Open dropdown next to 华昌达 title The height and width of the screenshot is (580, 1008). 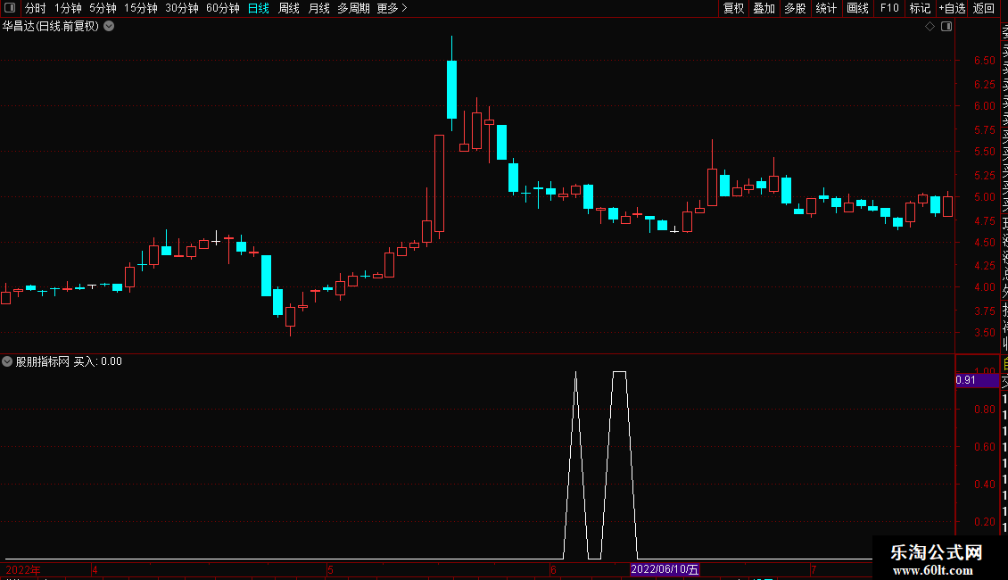110,26
